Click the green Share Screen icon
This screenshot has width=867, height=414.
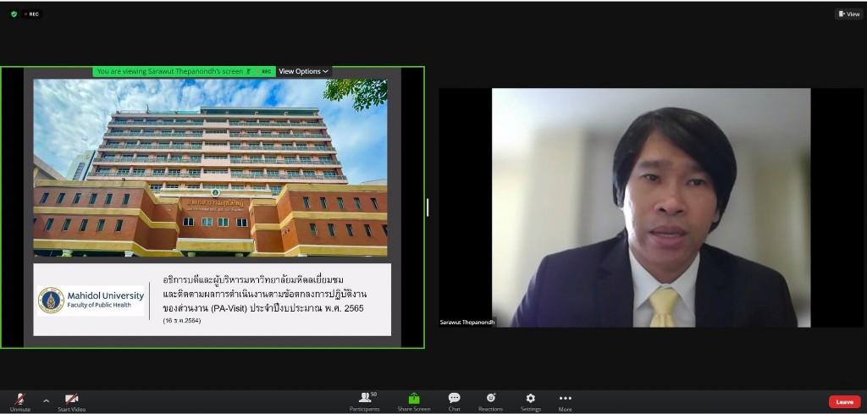click(x=414, y=399)
